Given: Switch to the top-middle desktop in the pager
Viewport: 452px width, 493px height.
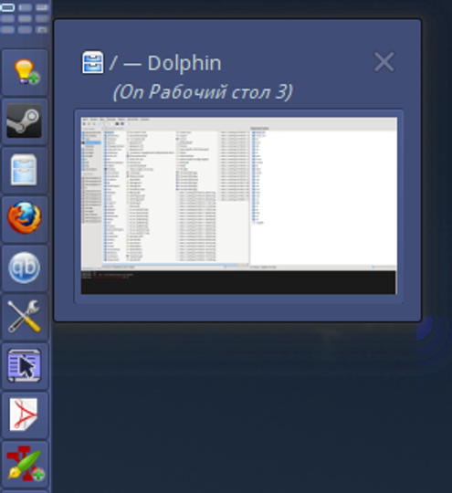Looking at the screenshot, I should tap(25, 7).
